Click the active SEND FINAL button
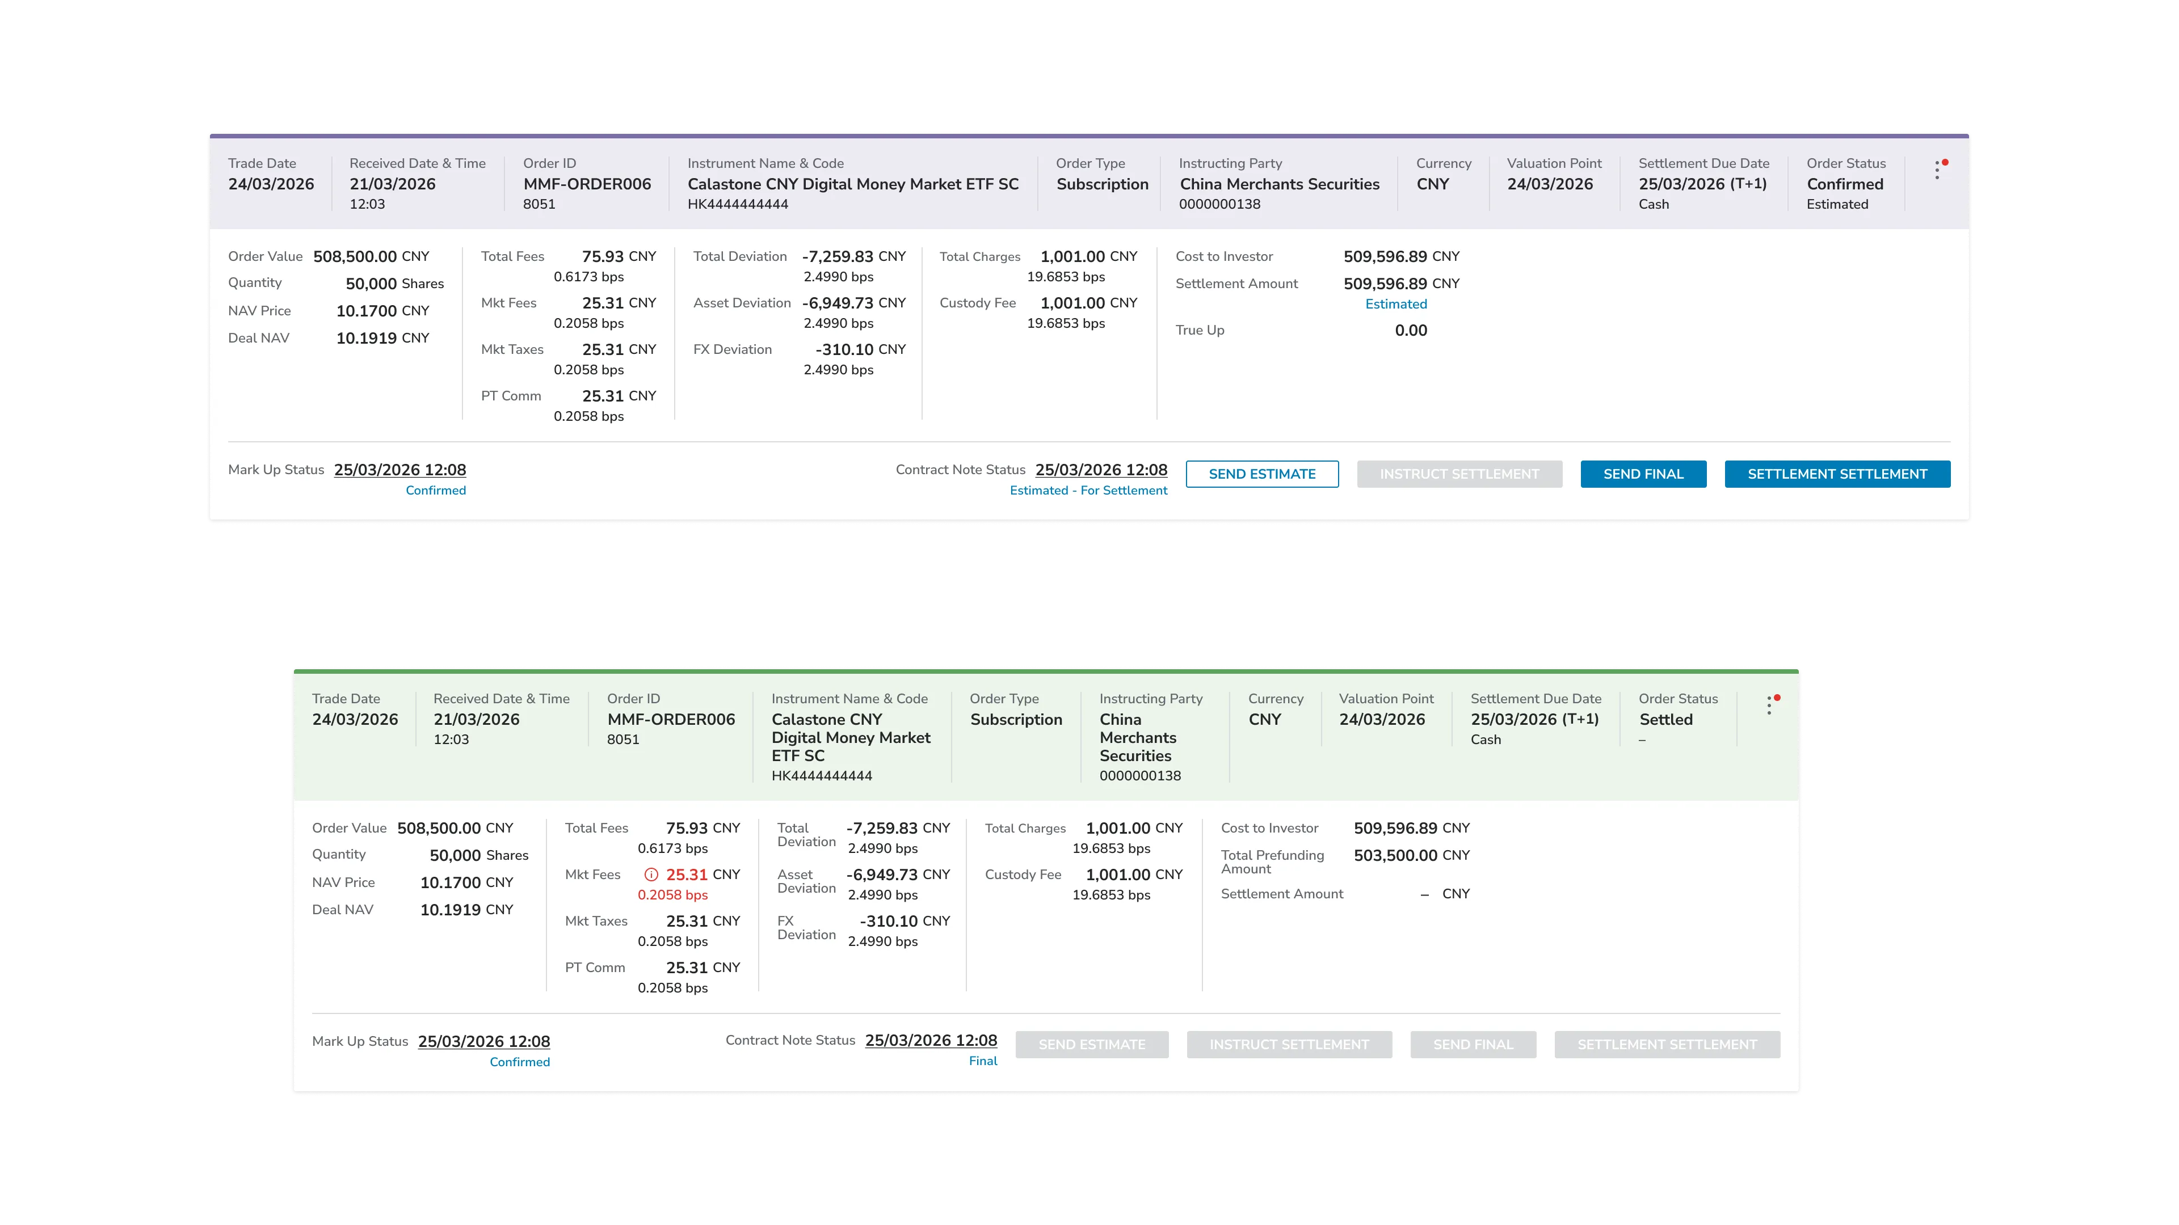Screen dimensions: 2179x1225 pos(1643,474)
